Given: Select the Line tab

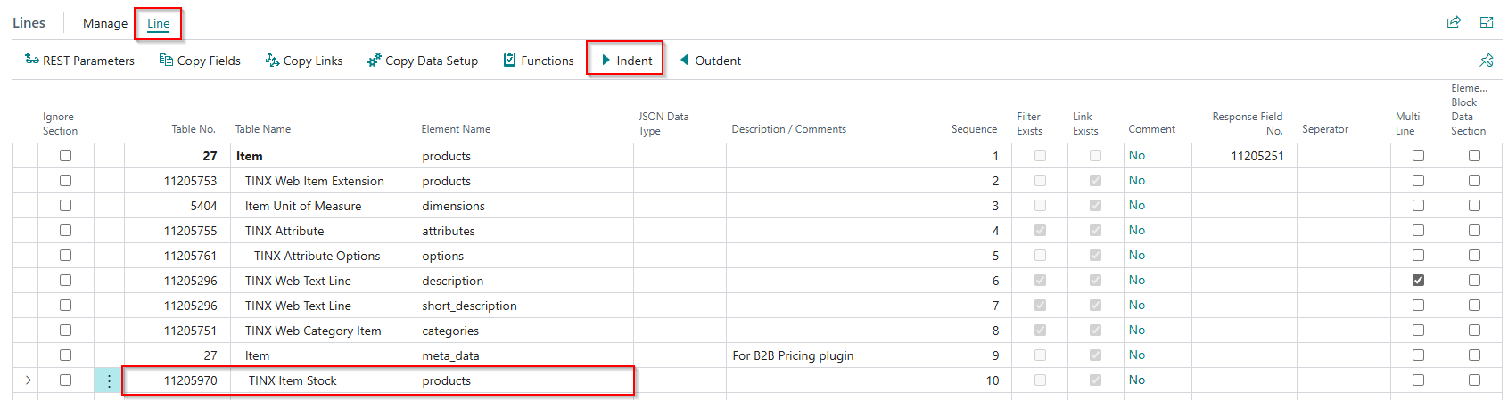Looking at the screenshot, I should click(159, 23).
